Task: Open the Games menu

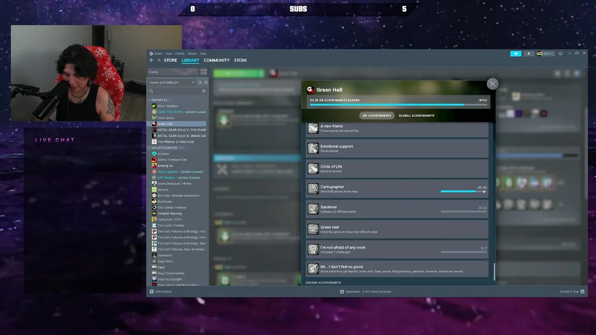Action: click(192, 54)
